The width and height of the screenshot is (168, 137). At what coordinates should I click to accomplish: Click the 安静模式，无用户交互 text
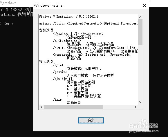click(x=84, y=69)
